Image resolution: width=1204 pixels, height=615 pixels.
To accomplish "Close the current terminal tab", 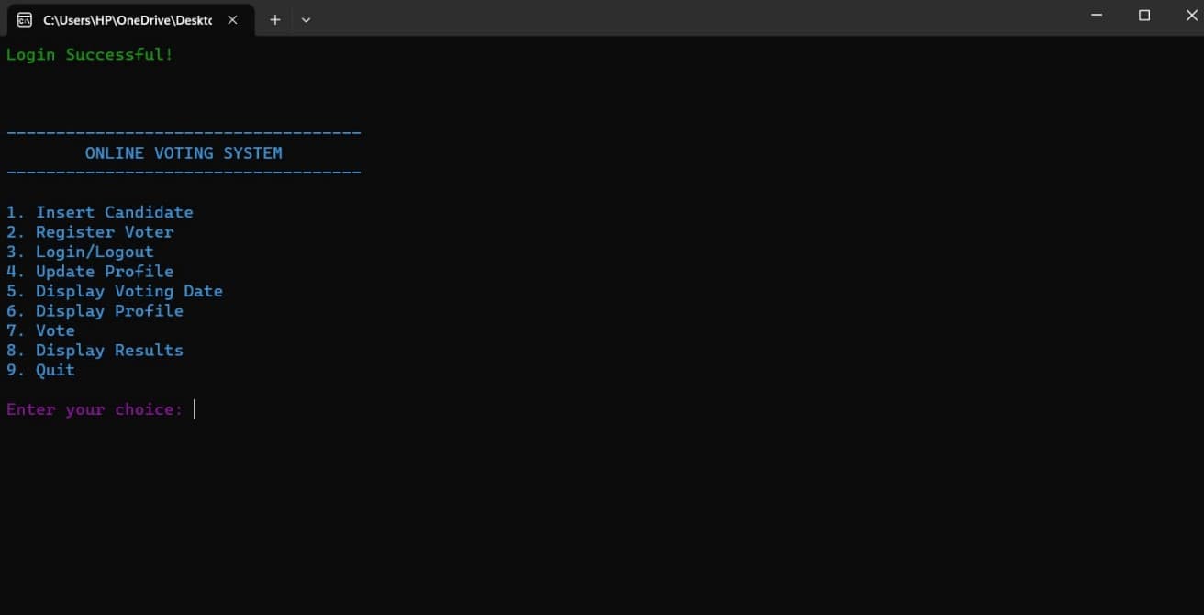I will tap(233, 19).
